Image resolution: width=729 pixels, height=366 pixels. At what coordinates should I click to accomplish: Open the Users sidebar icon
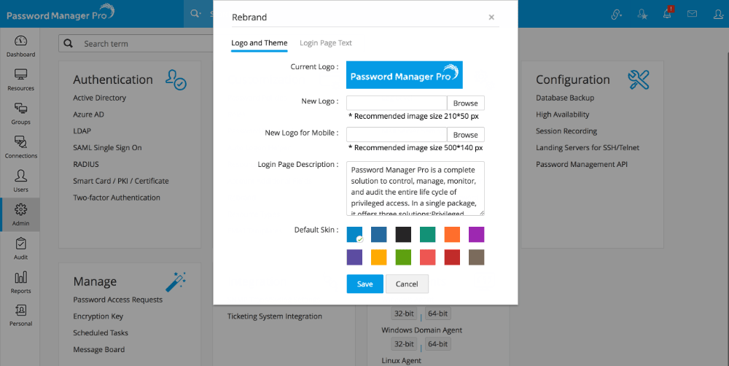(x=20, y=180)
